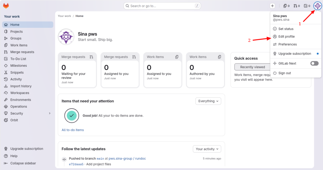Select Edit profile in user menu
323x170 pixels.
(296, 36)
